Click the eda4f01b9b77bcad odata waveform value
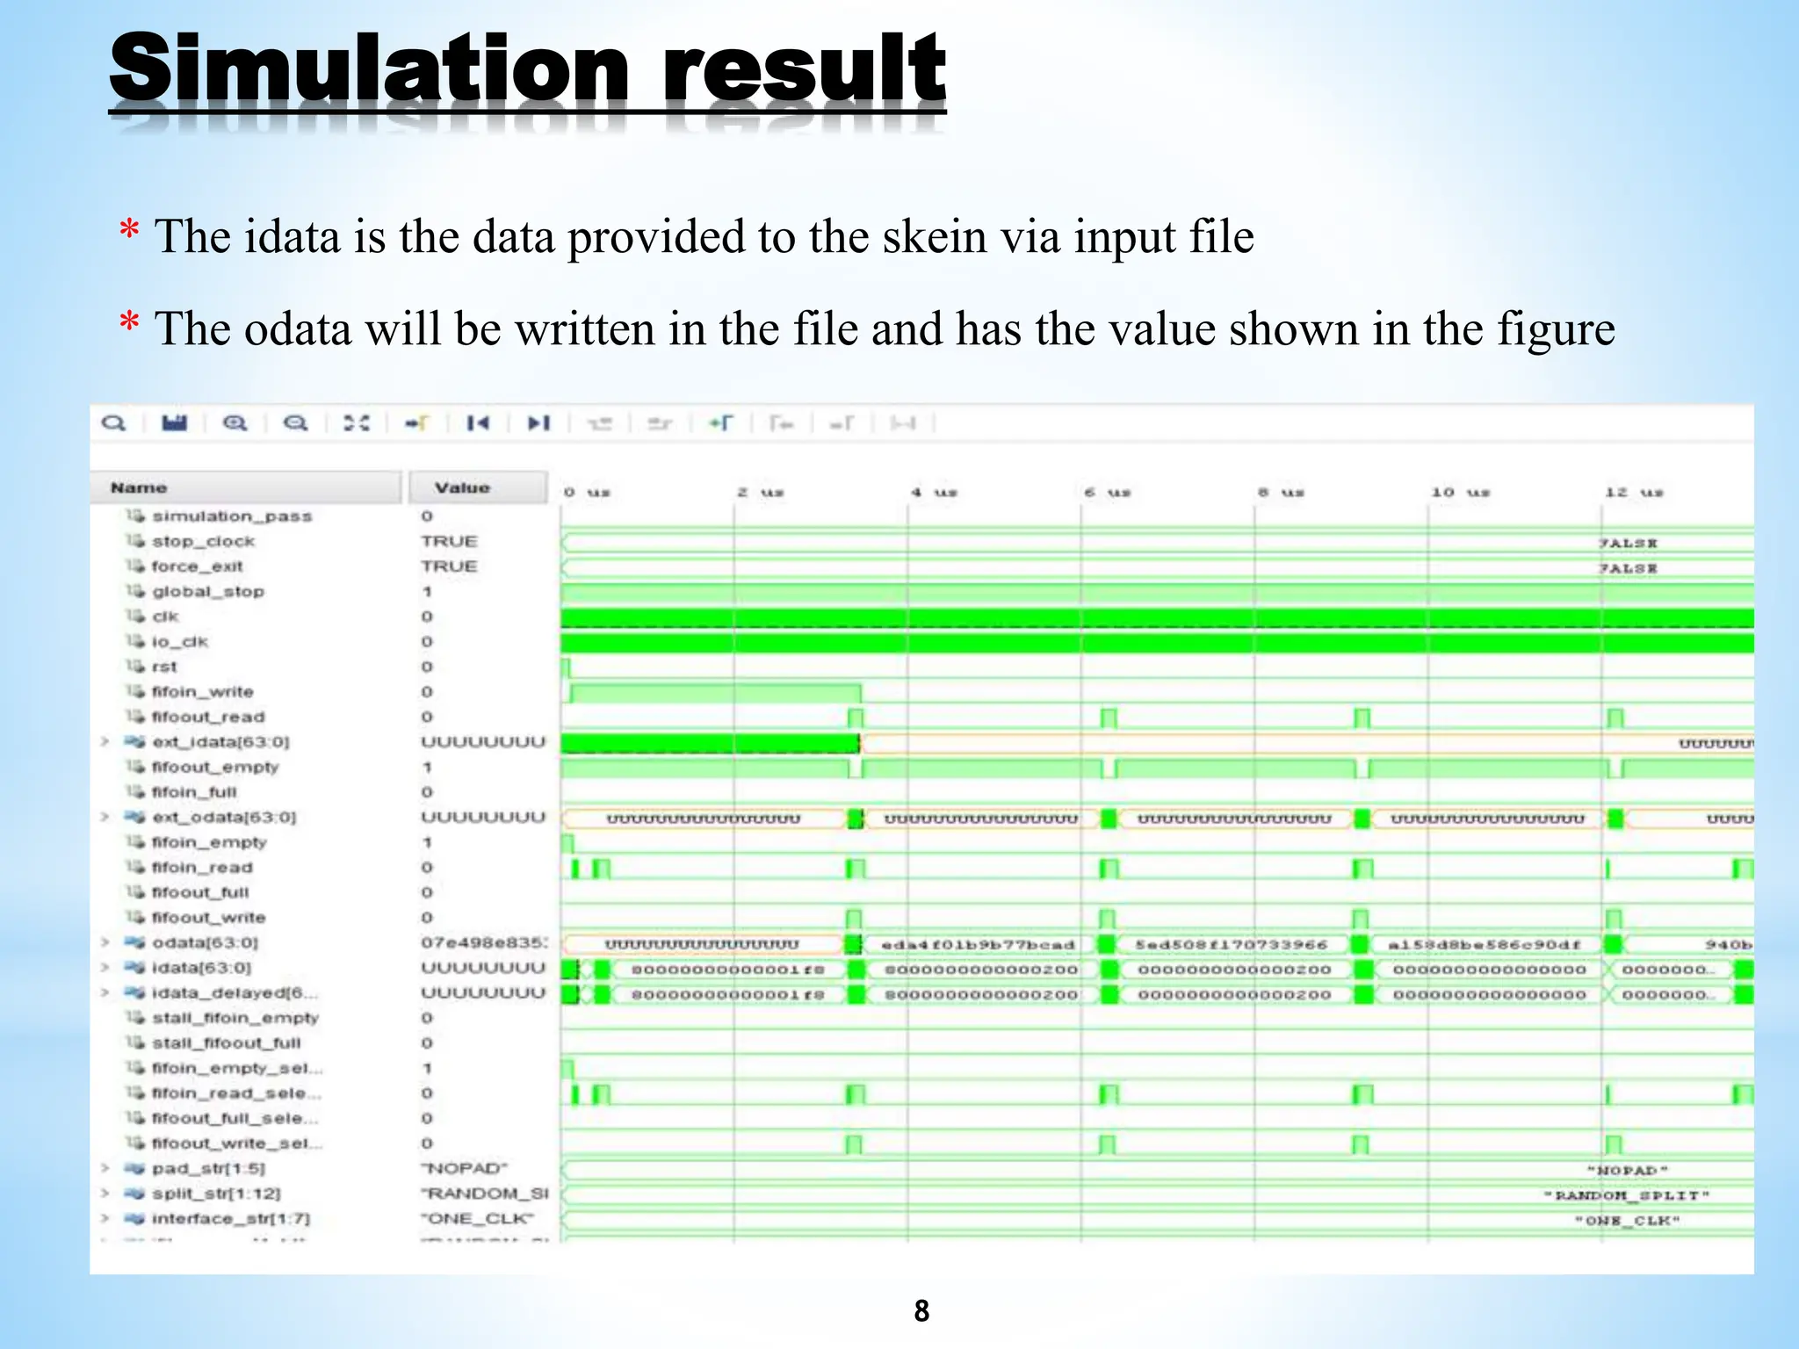This screenshot has height=1349, width=1799. (x=978, y=945)
